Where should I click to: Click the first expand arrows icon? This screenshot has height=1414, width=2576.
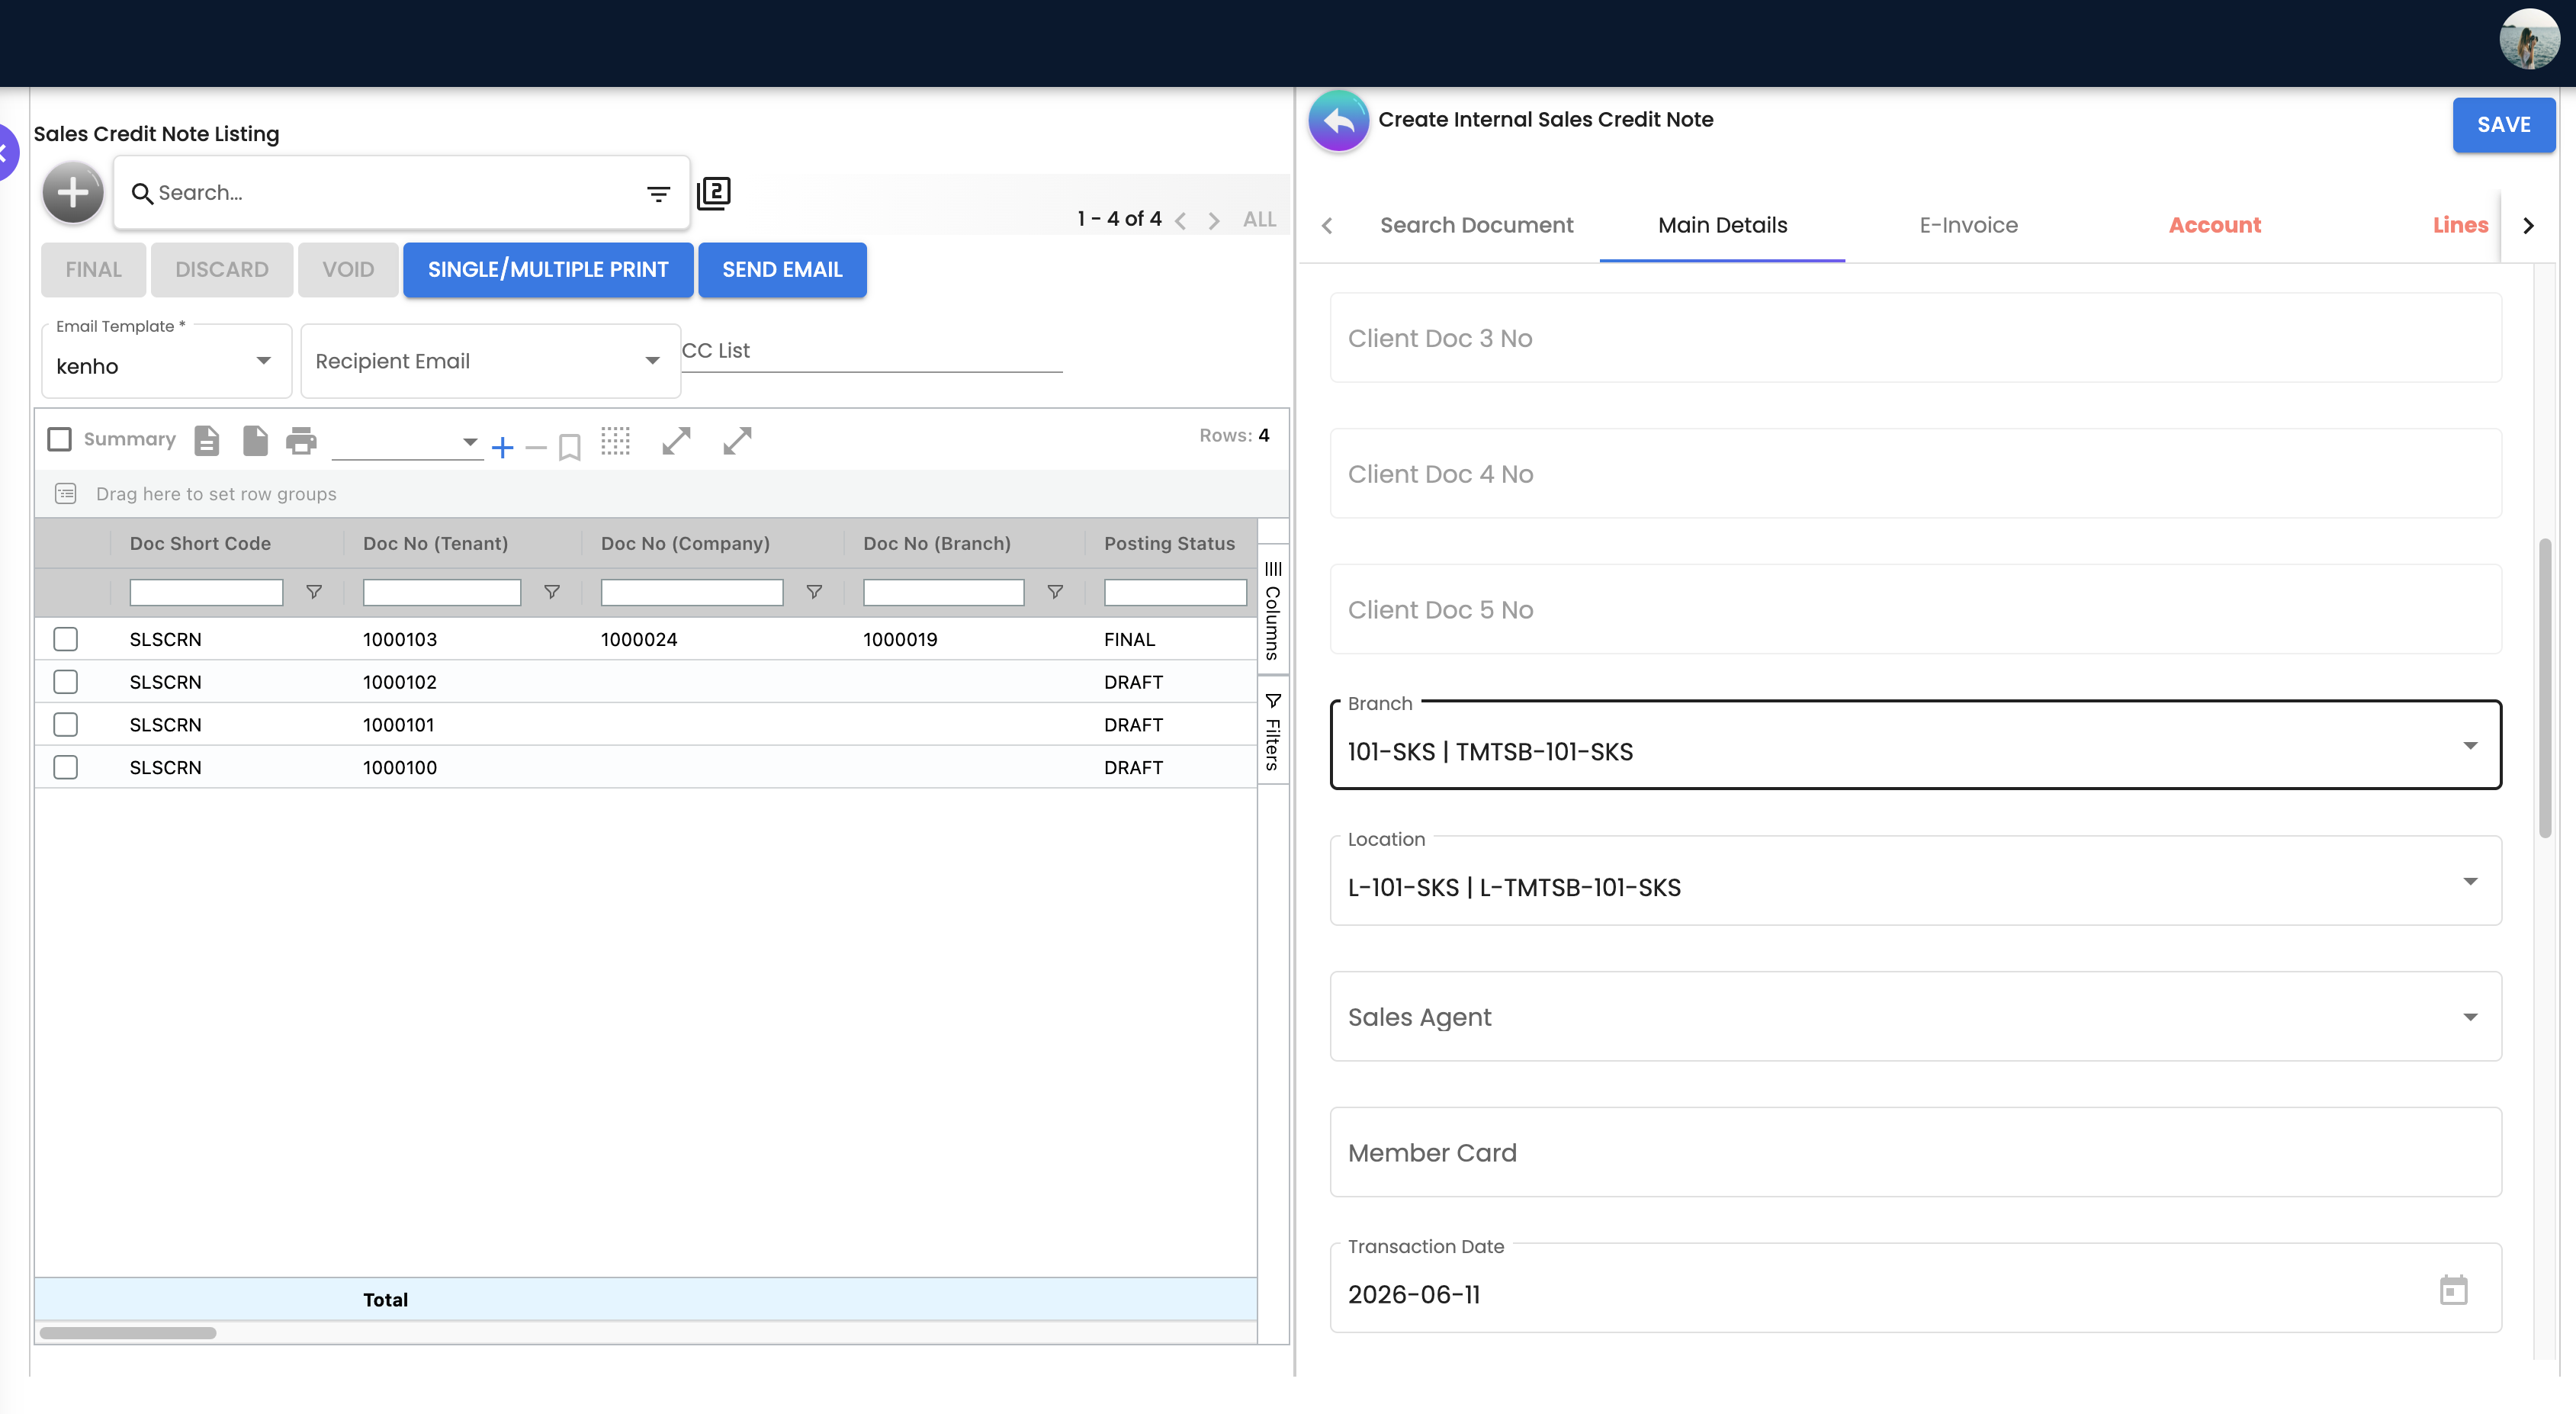677,440
